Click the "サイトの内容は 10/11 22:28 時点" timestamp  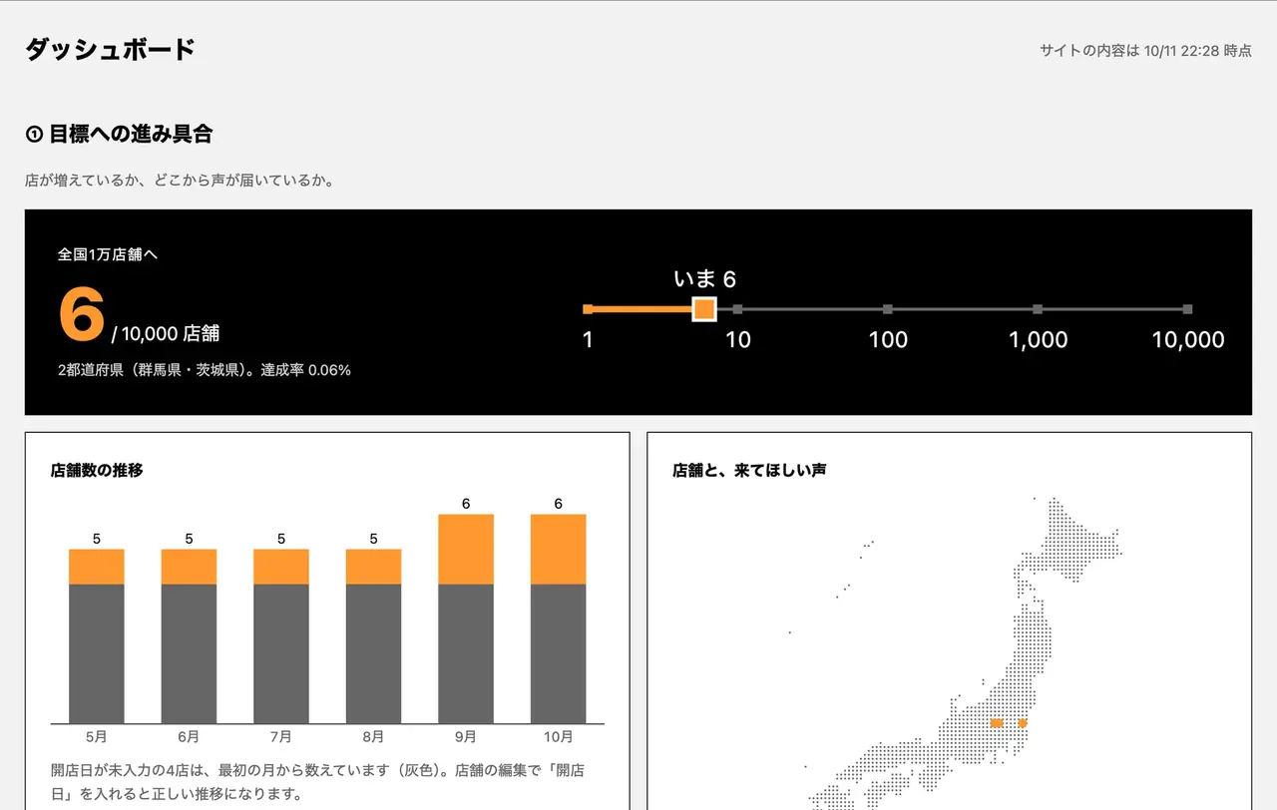pos(1145,51)
